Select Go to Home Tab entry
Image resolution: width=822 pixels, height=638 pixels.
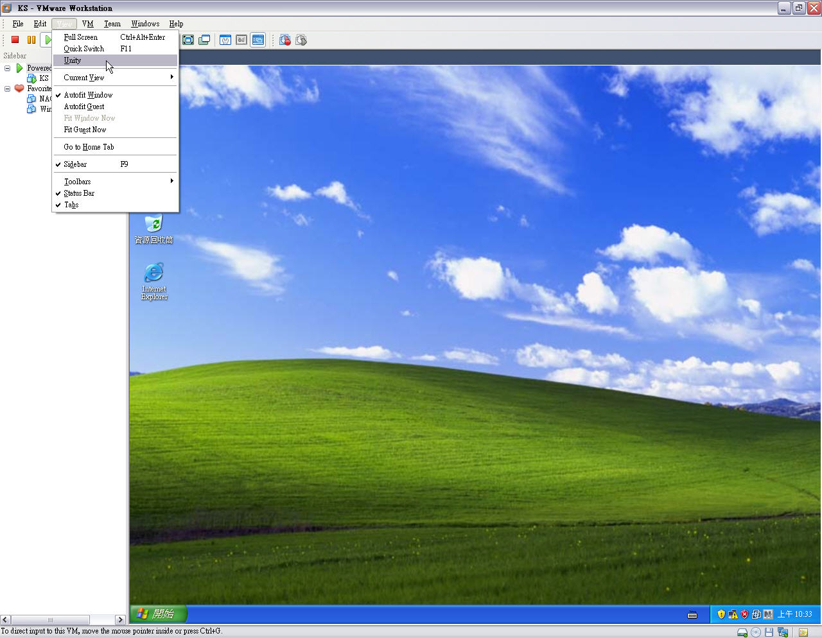click(x=114, y=147)
